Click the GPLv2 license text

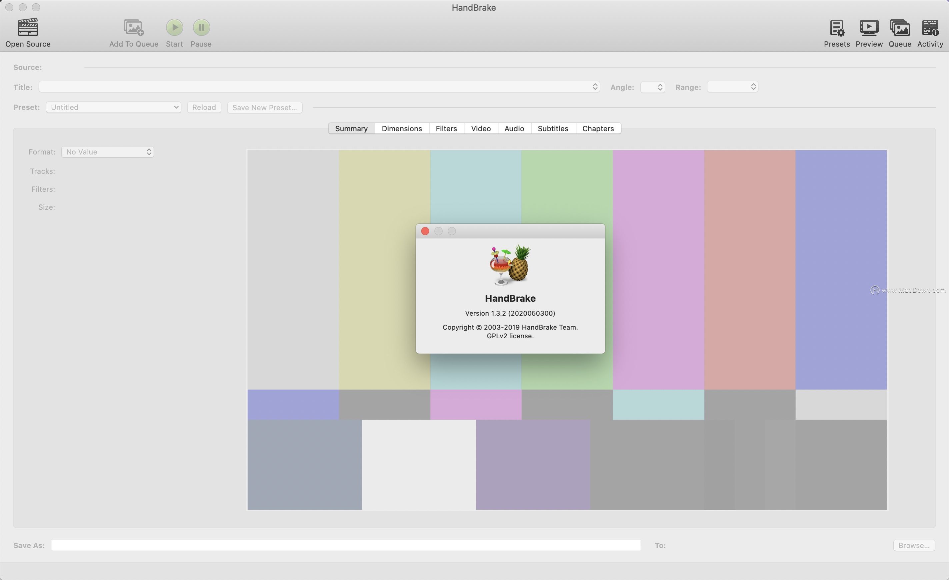[x=510, y=336]
